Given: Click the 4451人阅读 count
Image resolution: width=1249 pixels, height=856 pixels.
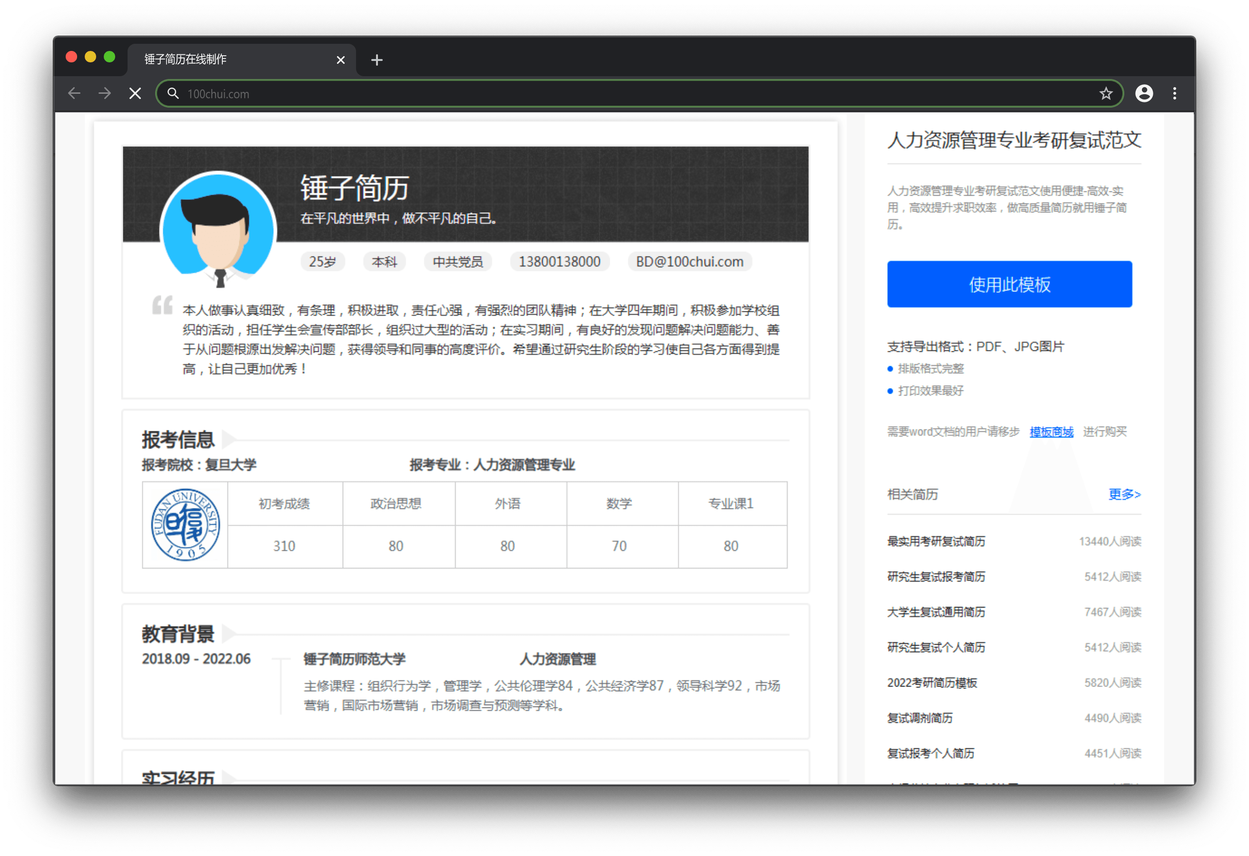Looking at the screenshot, I should click(1112, 753).
